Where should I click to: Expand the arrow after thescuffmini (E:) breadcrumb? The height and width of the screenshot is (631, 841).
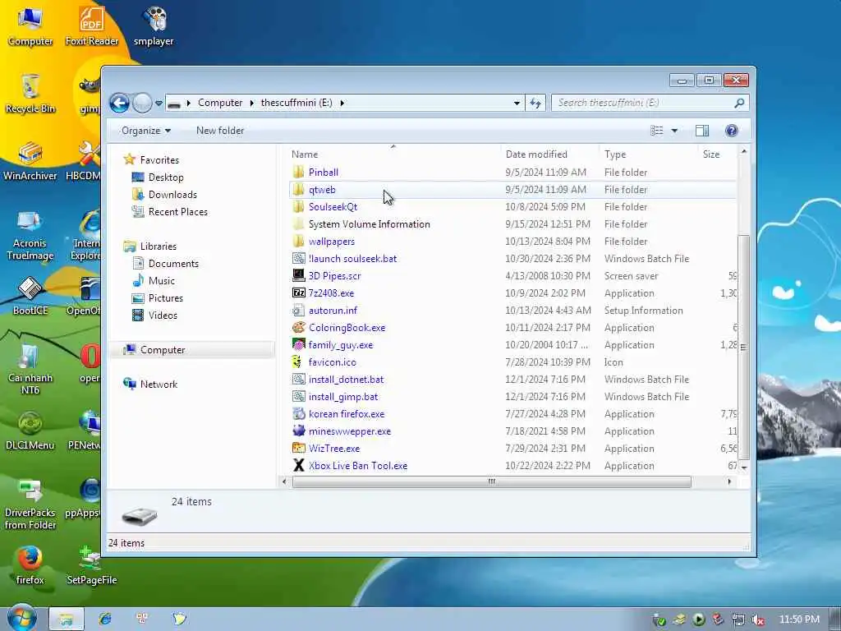tap(342, 103)
